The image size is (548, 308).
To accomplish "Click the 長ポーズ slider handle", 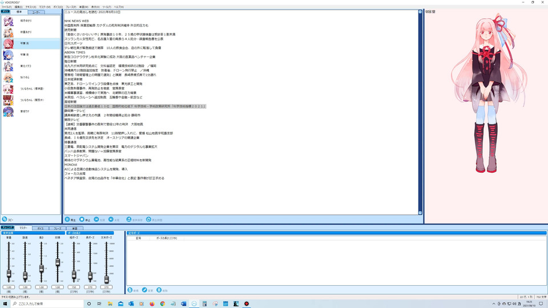I will click(x=90, y=276).
